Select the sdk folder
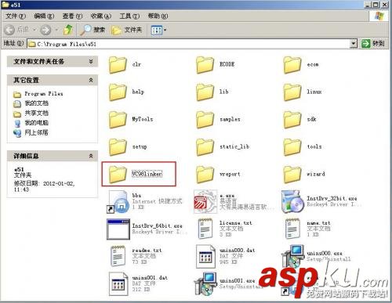 coord(292,120)
